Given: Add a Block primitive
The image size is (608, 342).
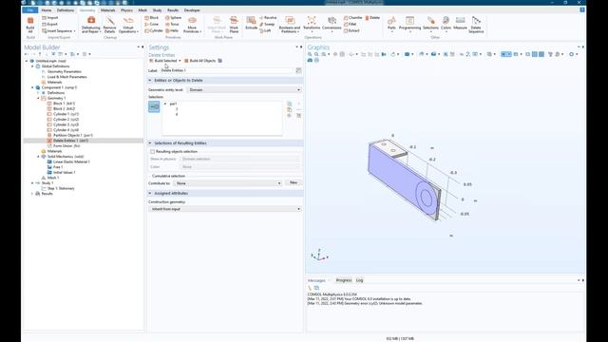Looking at the screenshot, I should coord(152,18).
